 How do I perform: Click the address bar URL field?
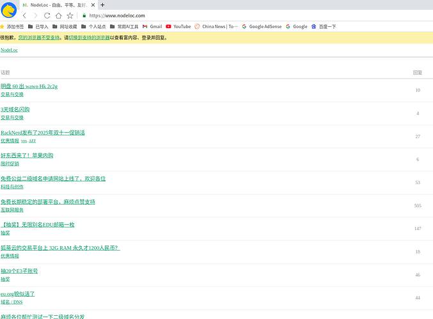click(192, 15)
